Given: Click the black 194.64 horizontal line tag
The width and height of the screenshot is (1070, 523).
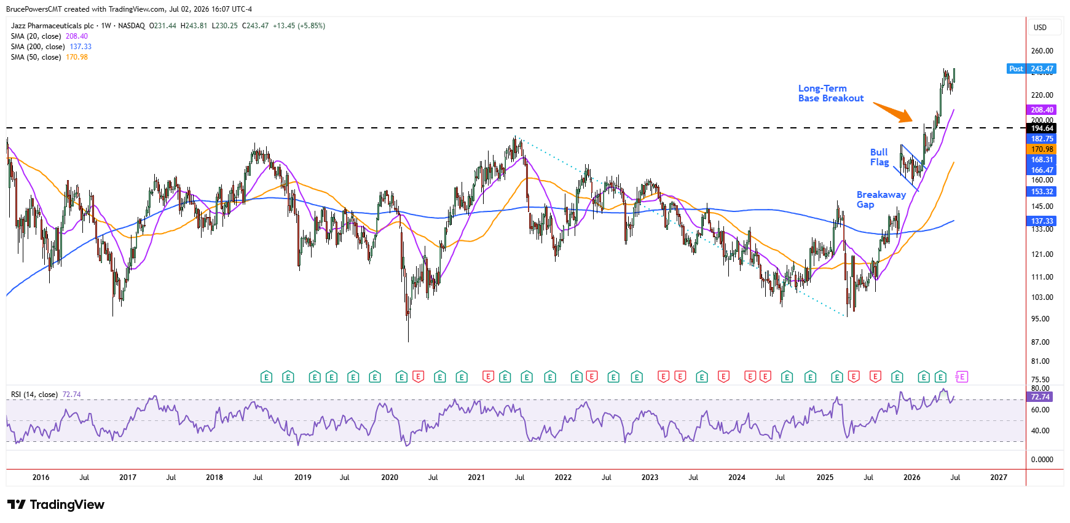Looking at the screenshot, I should coord(1042,128).
